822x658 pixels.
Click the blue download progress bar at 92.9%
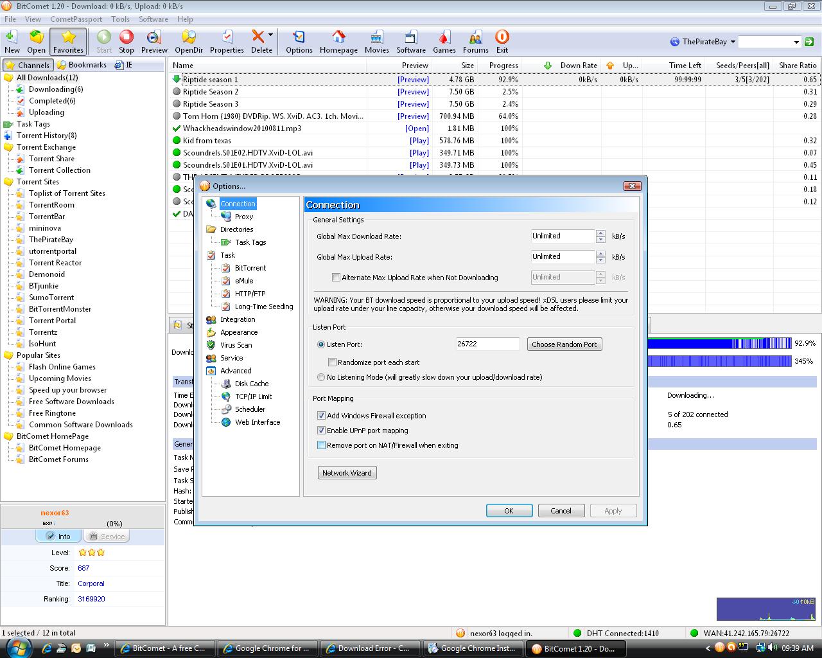719,344
